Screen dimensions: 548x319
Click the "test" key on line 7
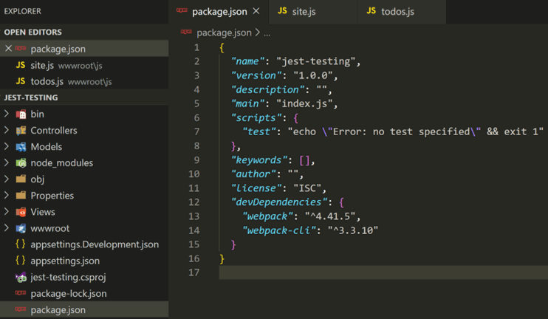259,131
